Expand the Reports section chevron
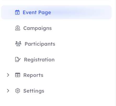116x106 pixels. 8,75
